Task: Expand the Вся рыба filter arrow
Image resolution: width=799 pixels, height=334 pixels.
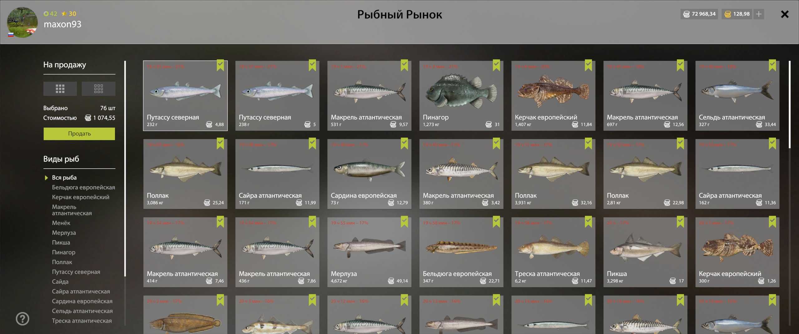Action: point(47,178)
